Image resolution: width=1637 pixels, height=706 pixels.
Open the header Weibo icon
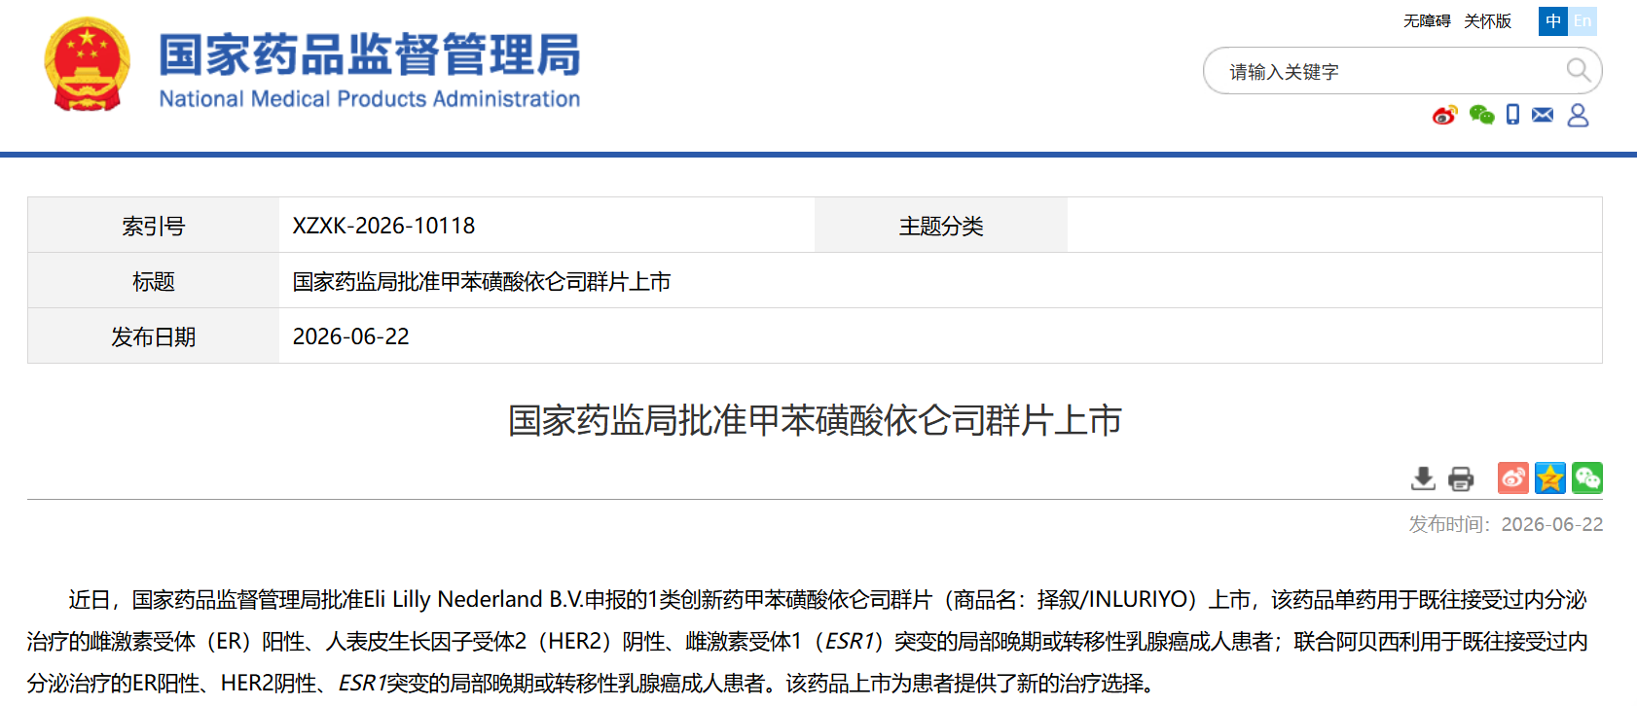1445,115
